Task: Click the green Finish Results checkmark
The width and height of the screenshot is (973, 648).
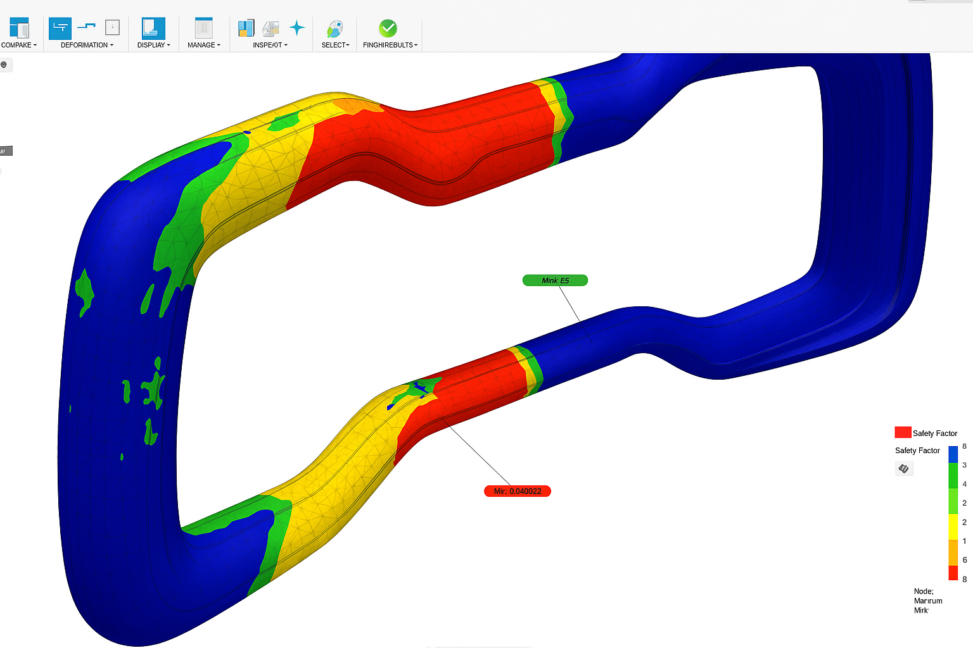Action: 388,28
